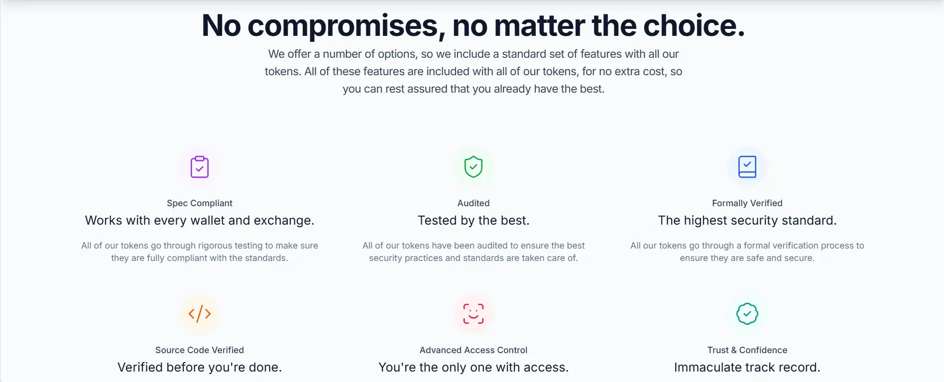
Task: Click the "Immaculate track record." heading
Action: tap(747, 368)
